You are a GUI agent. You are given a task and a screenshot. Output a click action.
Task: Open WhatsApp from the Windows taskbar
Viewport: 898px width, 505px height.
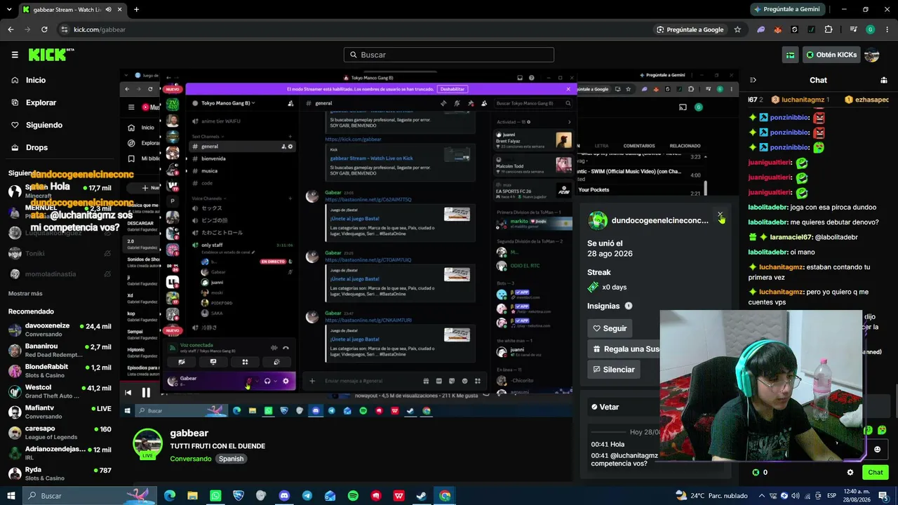click(215, 496)
